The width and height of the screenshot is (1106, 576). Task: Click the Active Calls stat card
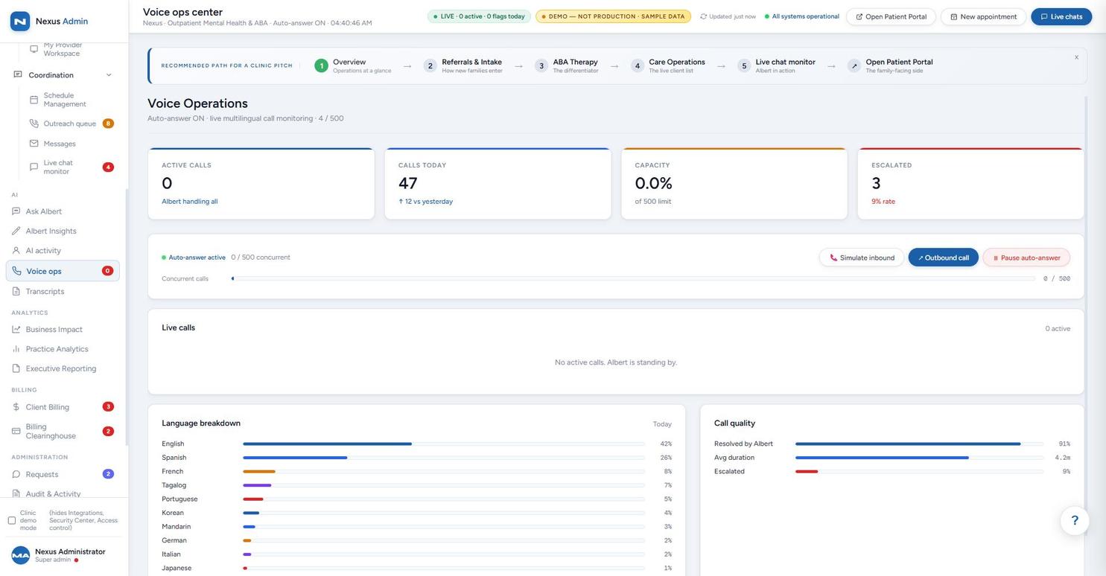pos(261,184)
